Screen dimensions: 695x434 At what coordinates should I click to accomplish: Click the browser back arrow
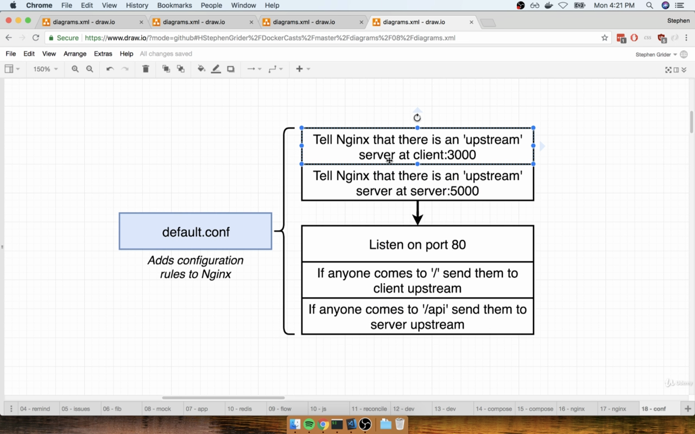click(8, 38)
